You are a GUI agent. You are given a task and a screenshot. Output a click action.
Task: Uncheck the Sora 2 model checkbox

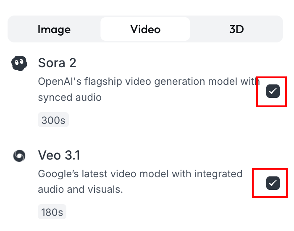(x=273, y=91)
